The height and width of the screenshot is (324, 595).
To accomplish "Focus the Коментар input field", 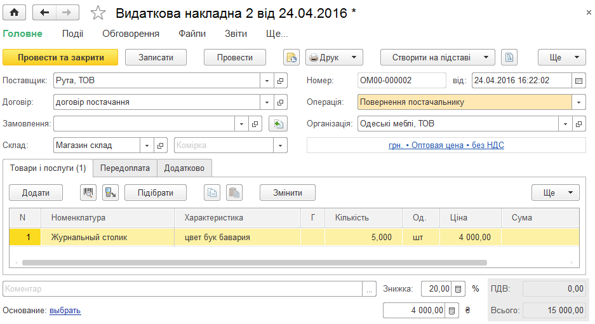I will click(182, 289).
